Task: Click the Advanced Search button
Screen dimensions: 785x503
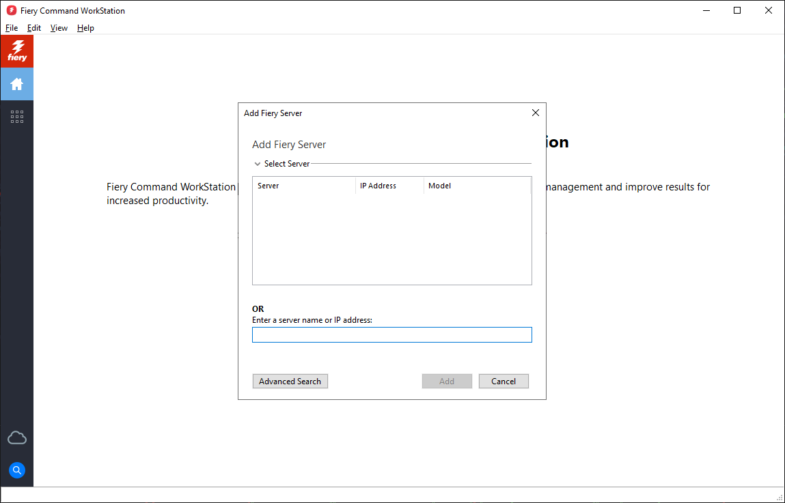Action: 290,382
